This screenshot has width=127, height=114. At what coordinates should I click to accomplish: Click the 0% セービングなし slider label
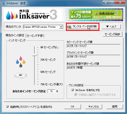tap(49, 47)
